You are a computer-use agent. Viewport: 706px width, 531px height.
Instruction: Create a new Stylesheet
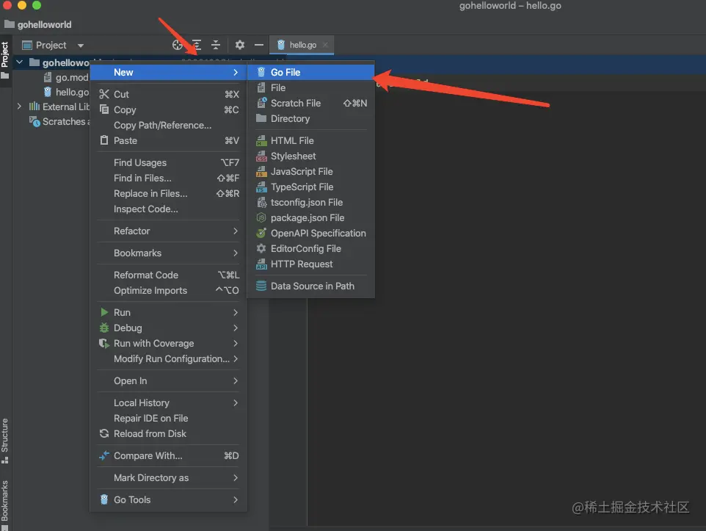[x=311, y=156]
